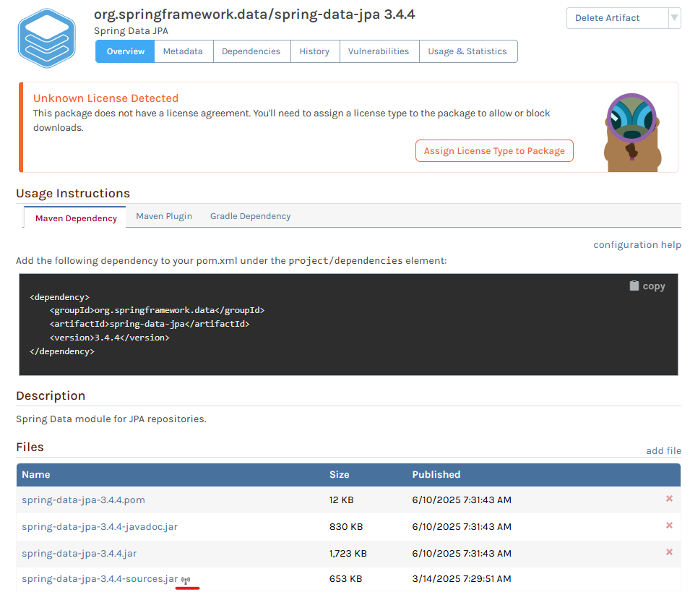Click the Size column header

pos(340,474)
